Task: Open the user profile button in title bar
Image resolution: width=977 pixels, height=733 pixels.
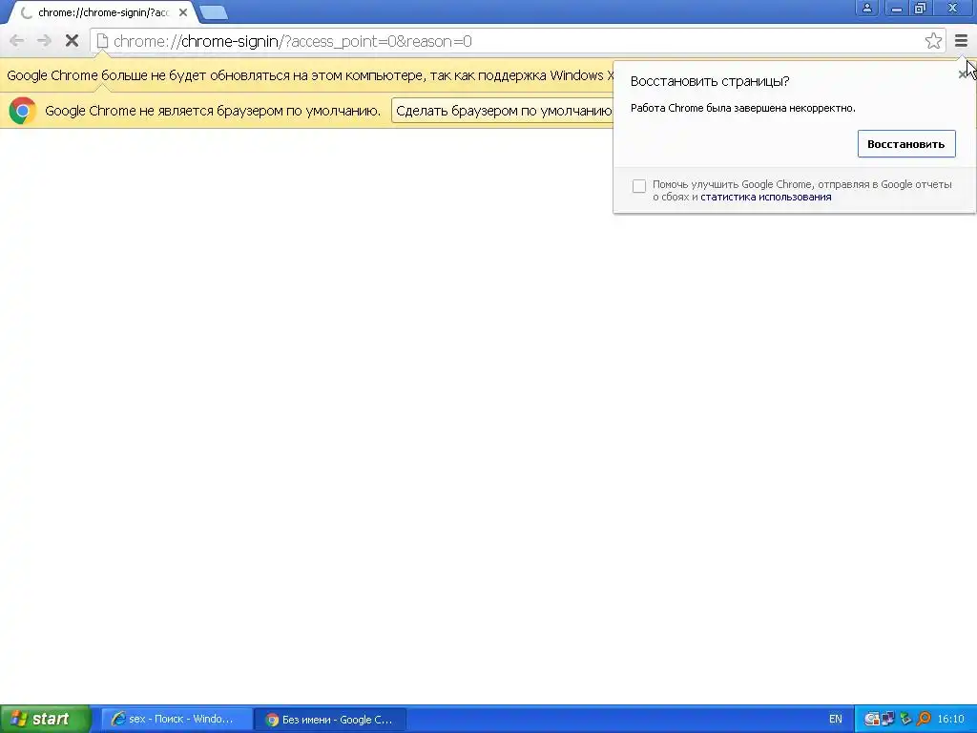Action: pyautogui.click(x=866, y=8)
